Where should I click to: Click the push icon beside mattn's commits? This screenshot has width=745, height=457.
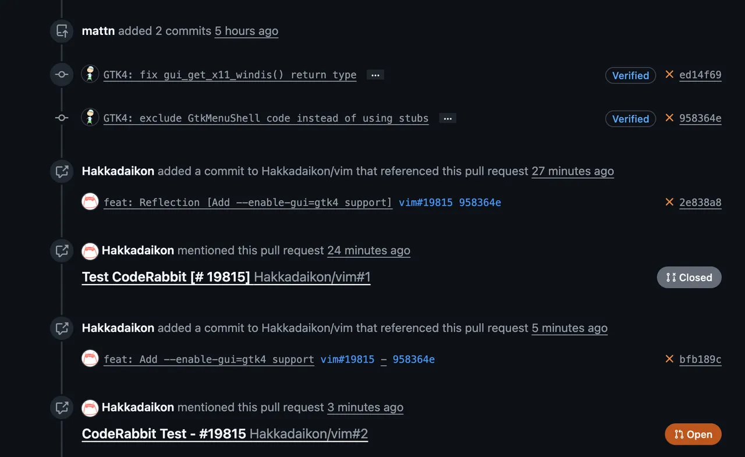(x=62, y=31)
